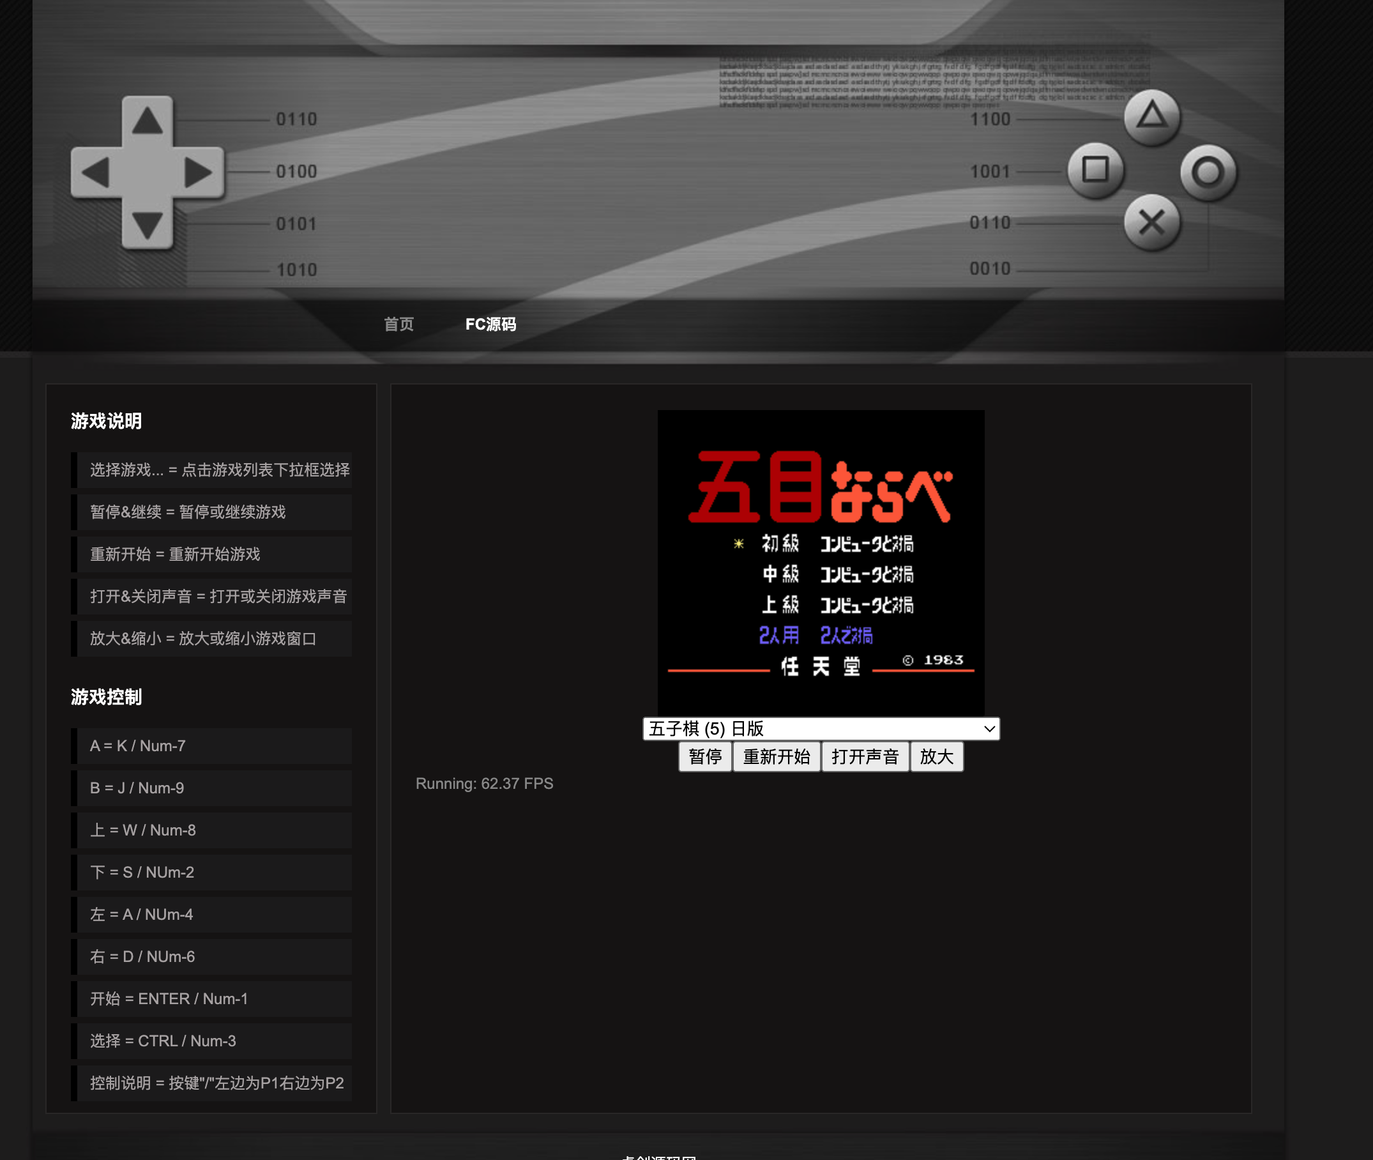Click the 游戏控制 heading
1373x1160 pixels.
point(107,697)
